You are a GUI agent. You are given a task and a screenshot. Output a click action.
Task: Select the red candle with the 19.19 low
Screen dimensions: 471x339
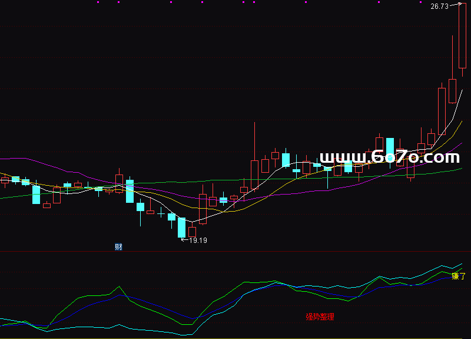pyautogui.click(x=192, y=232)
